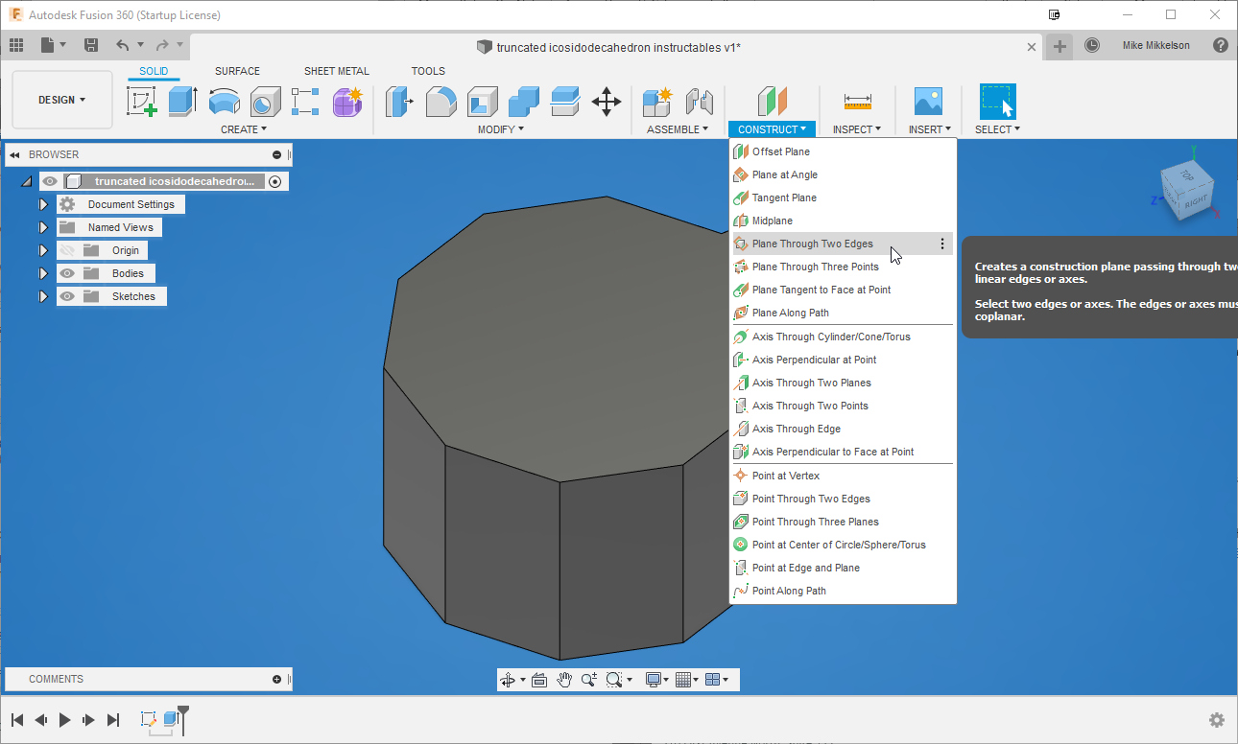1238x744 pixels.
Task: Save the current design
Action: point(91,45)
